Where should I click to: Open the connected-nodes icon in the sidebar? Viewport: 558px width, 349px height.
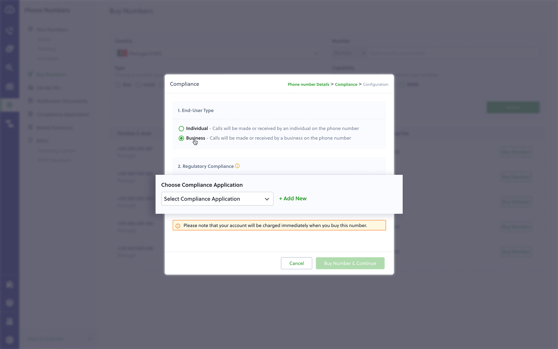(x=10, y=124)
